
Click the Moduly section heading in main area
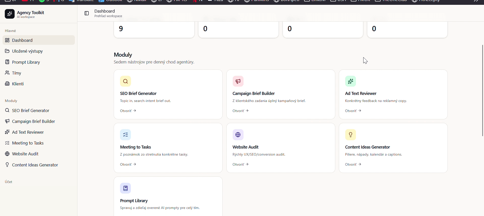tap(123, 55)
